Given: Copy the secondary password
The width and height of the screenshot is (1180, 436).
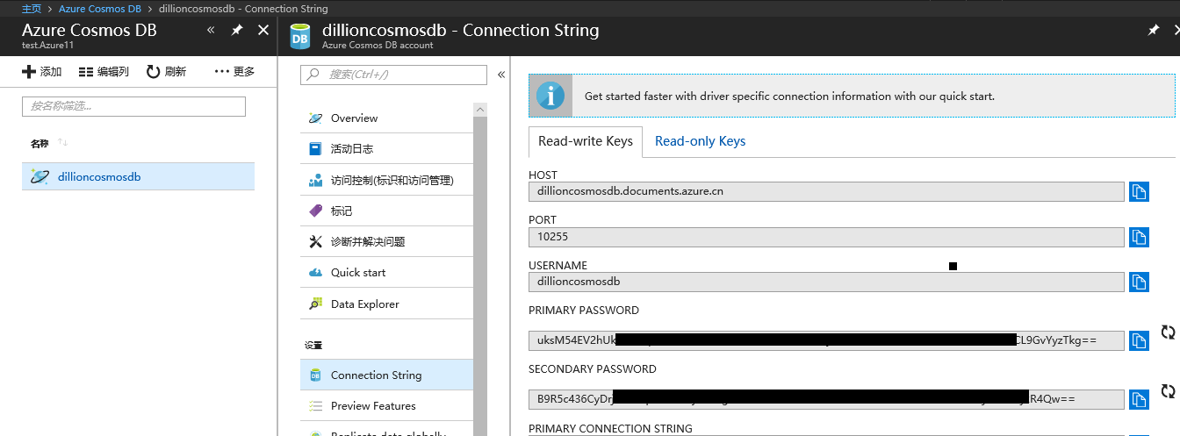Looking at the screenshot, I should (1139, 399).
